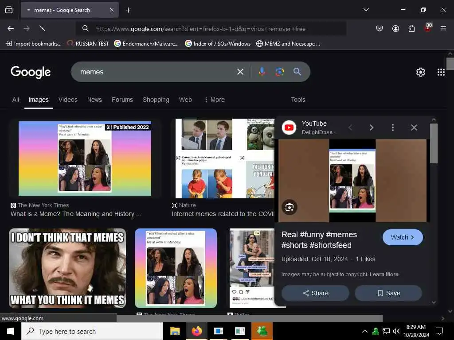Click the Windows taskbar search box
This screenshot has height=340, width=454.
tap(92, 331)
